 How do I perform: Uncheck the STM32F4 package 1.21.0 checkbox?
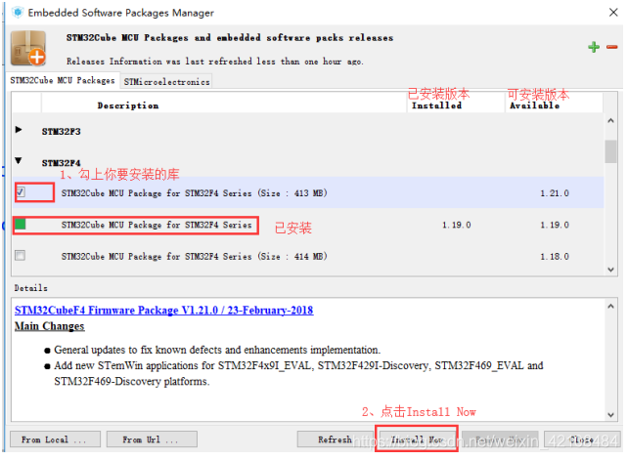[x=20, y=192]
